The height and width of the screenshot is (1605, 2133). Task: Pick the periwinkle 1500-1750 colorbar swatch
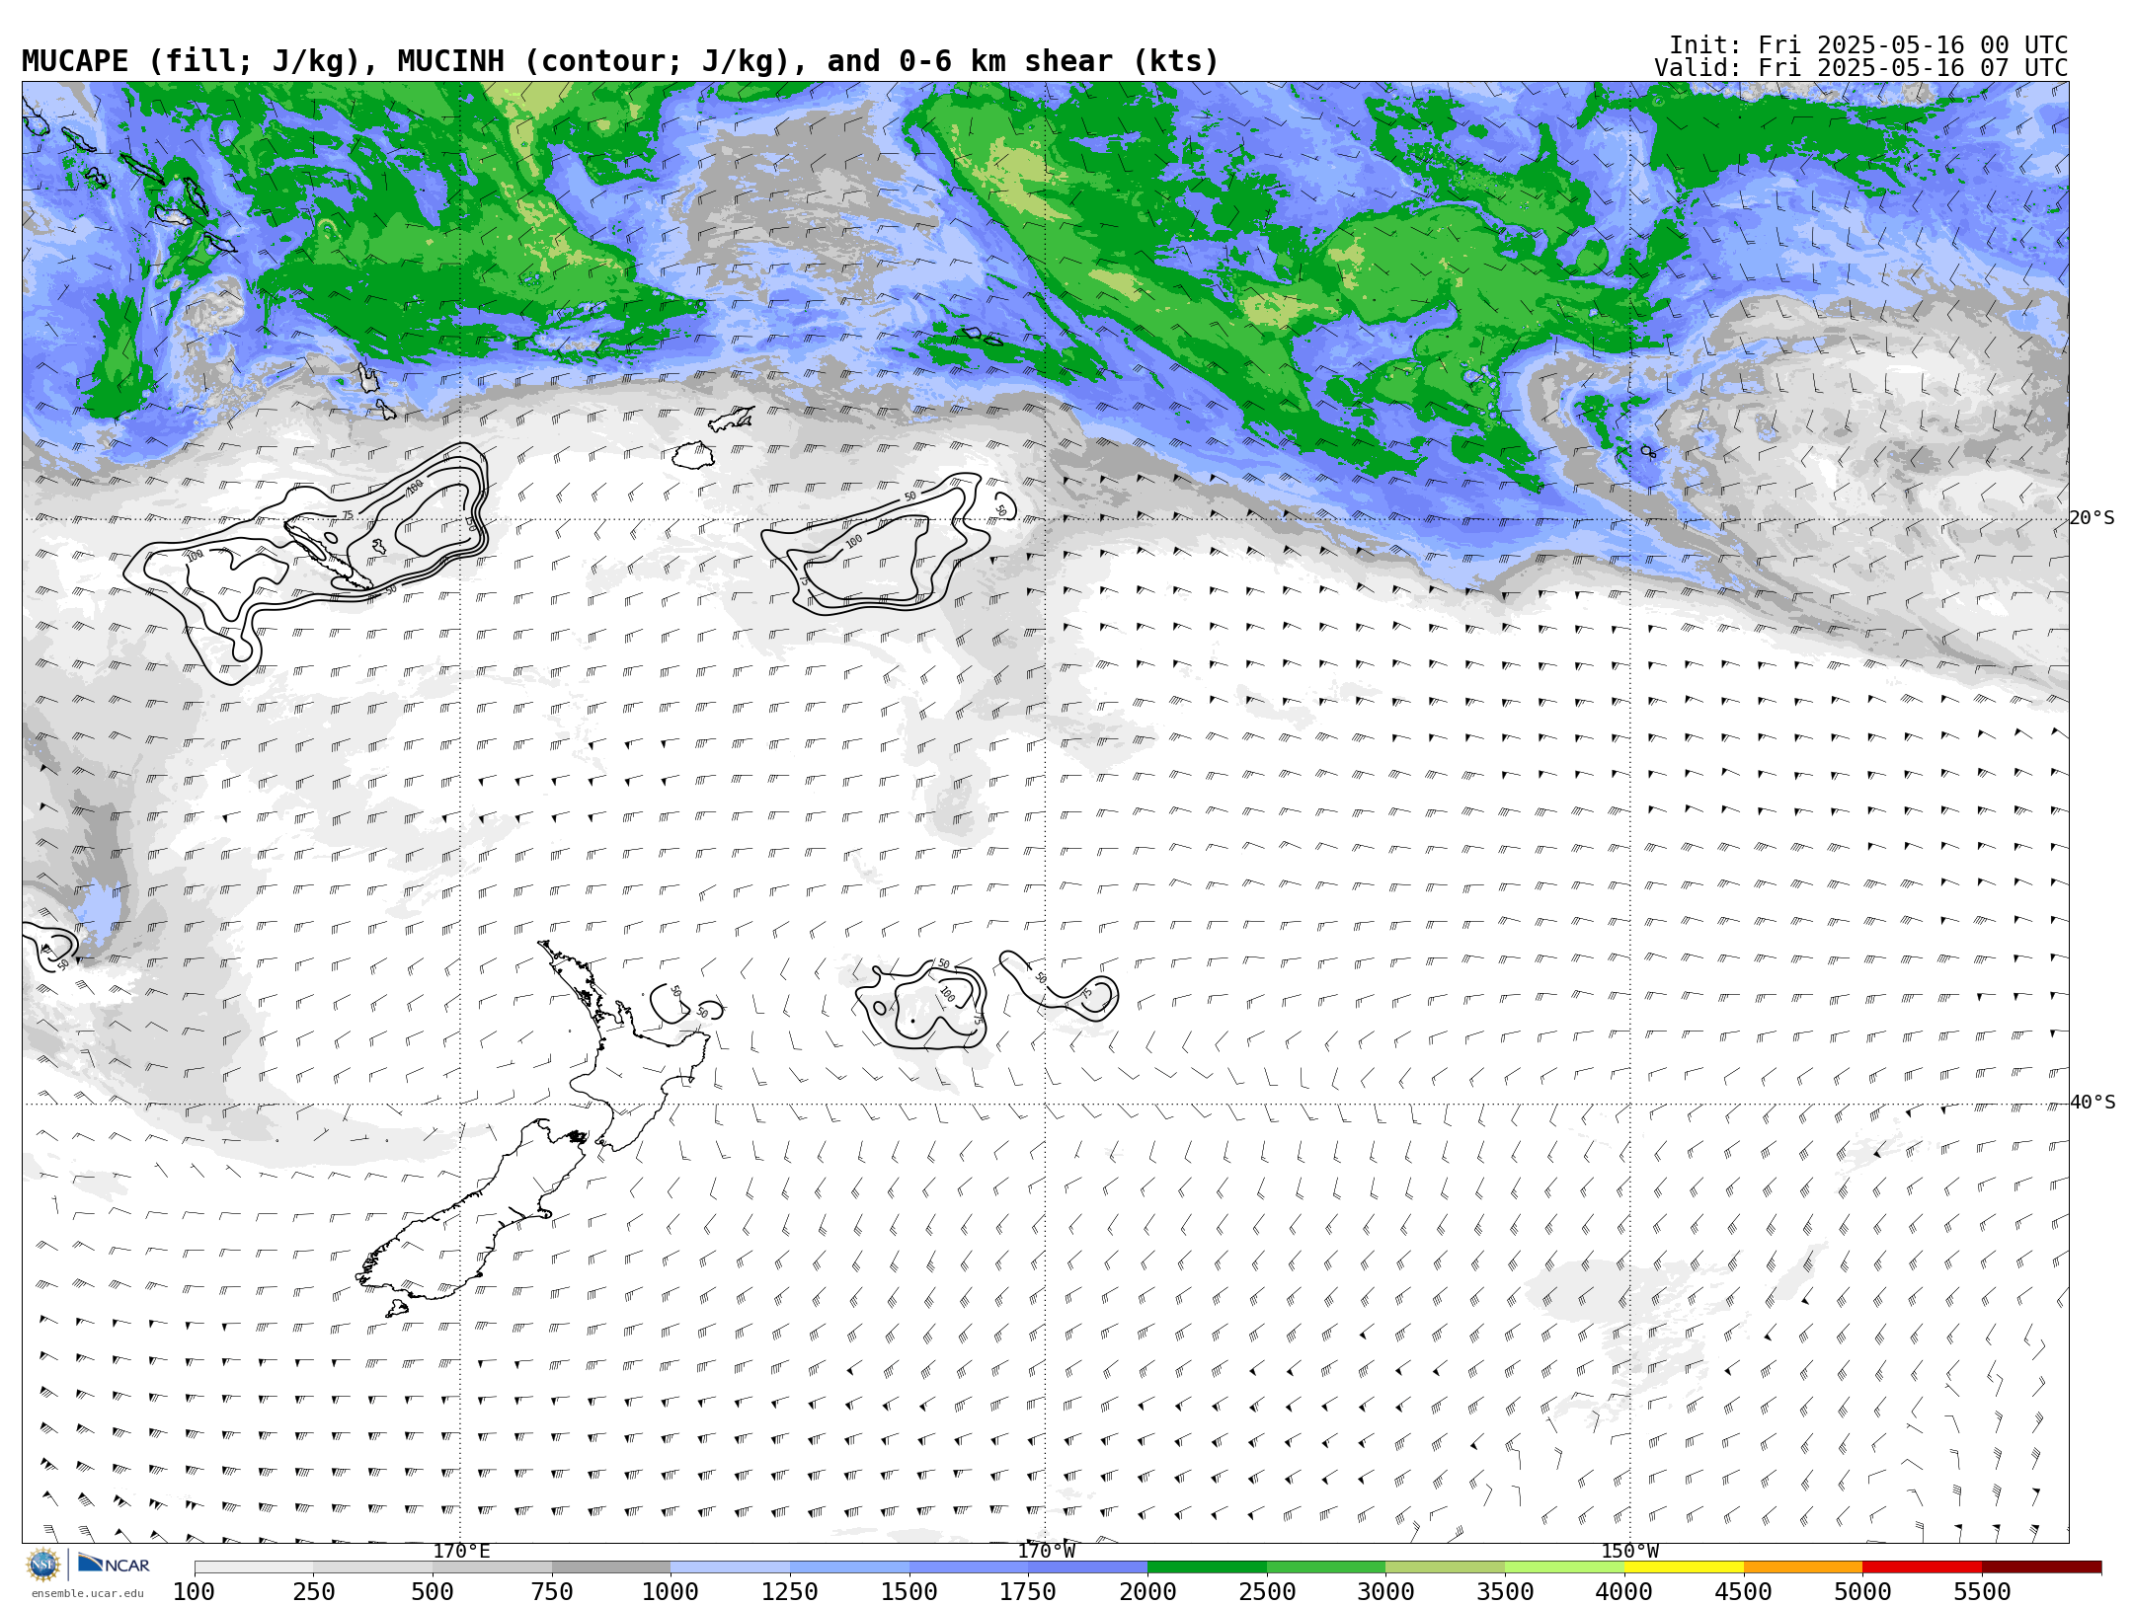tap(969, 1567)
